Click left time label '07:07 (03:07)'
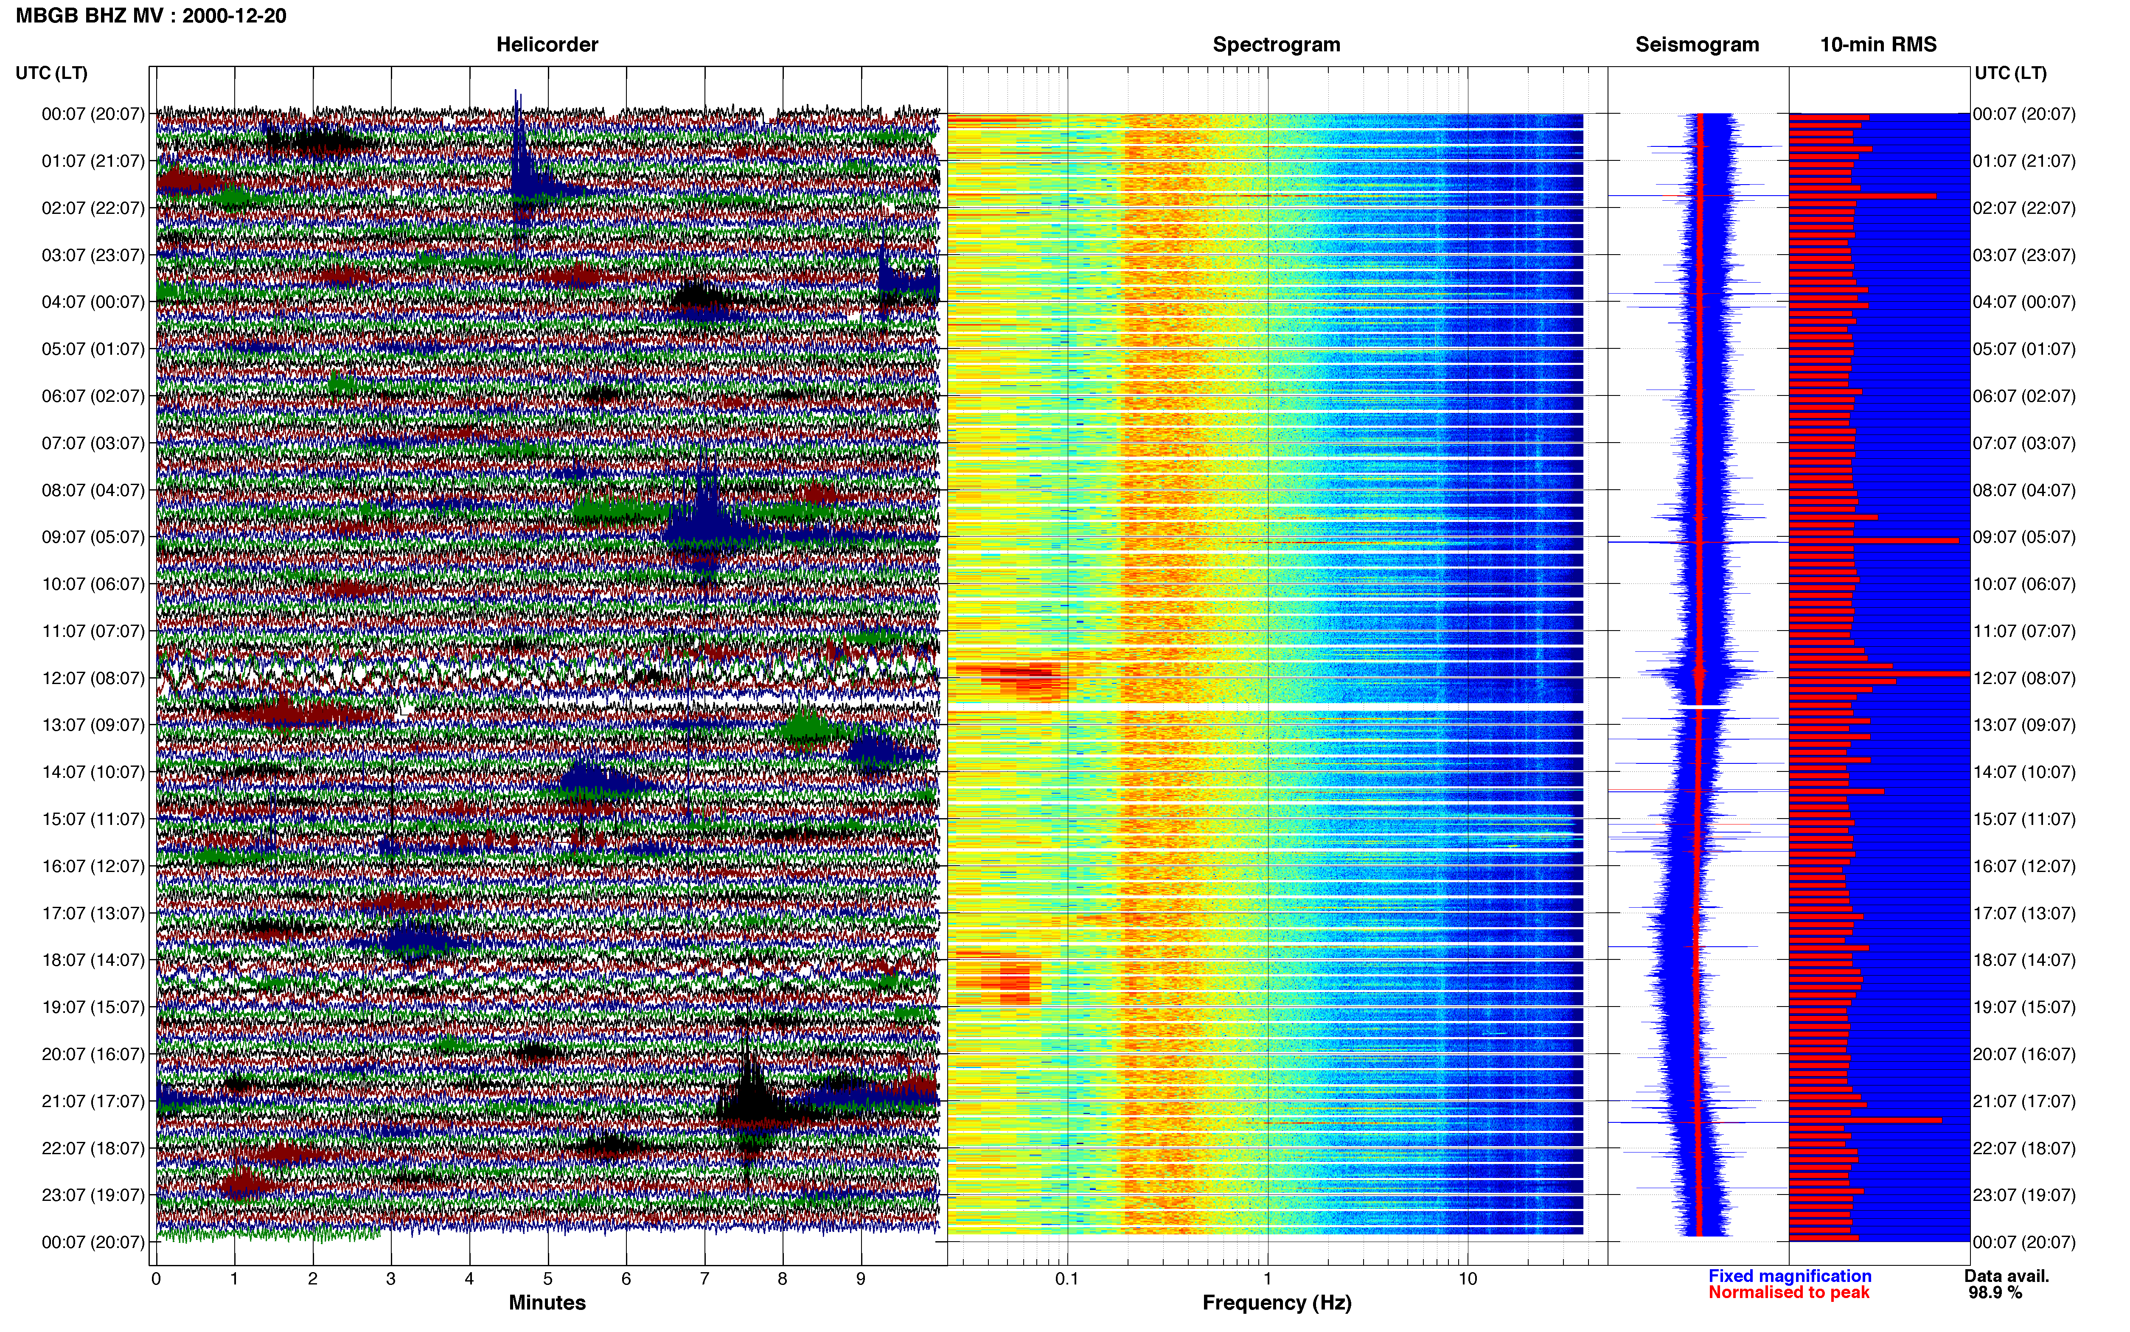Image resolution: width=2130 pixels, height=1332 pixels. click(93, 442)
